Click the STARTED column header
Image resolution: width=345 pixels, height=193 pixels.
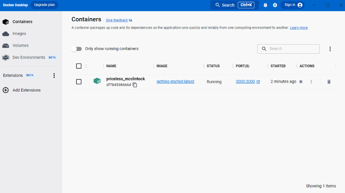tap(278, 66)
